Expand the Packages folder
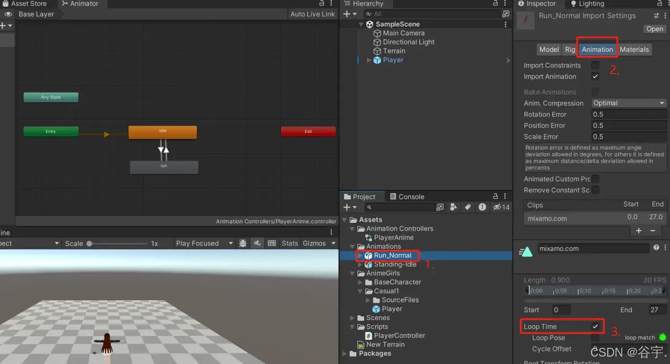 click(345, 353)
